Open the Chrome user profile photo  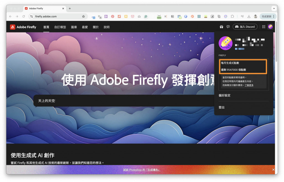point(255,16)
